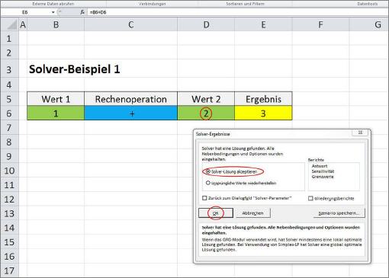The height and width of the screenshot is (278, 389).
Task: Click 'Szenario speichern...' button
Action: [x=339, y=213]
